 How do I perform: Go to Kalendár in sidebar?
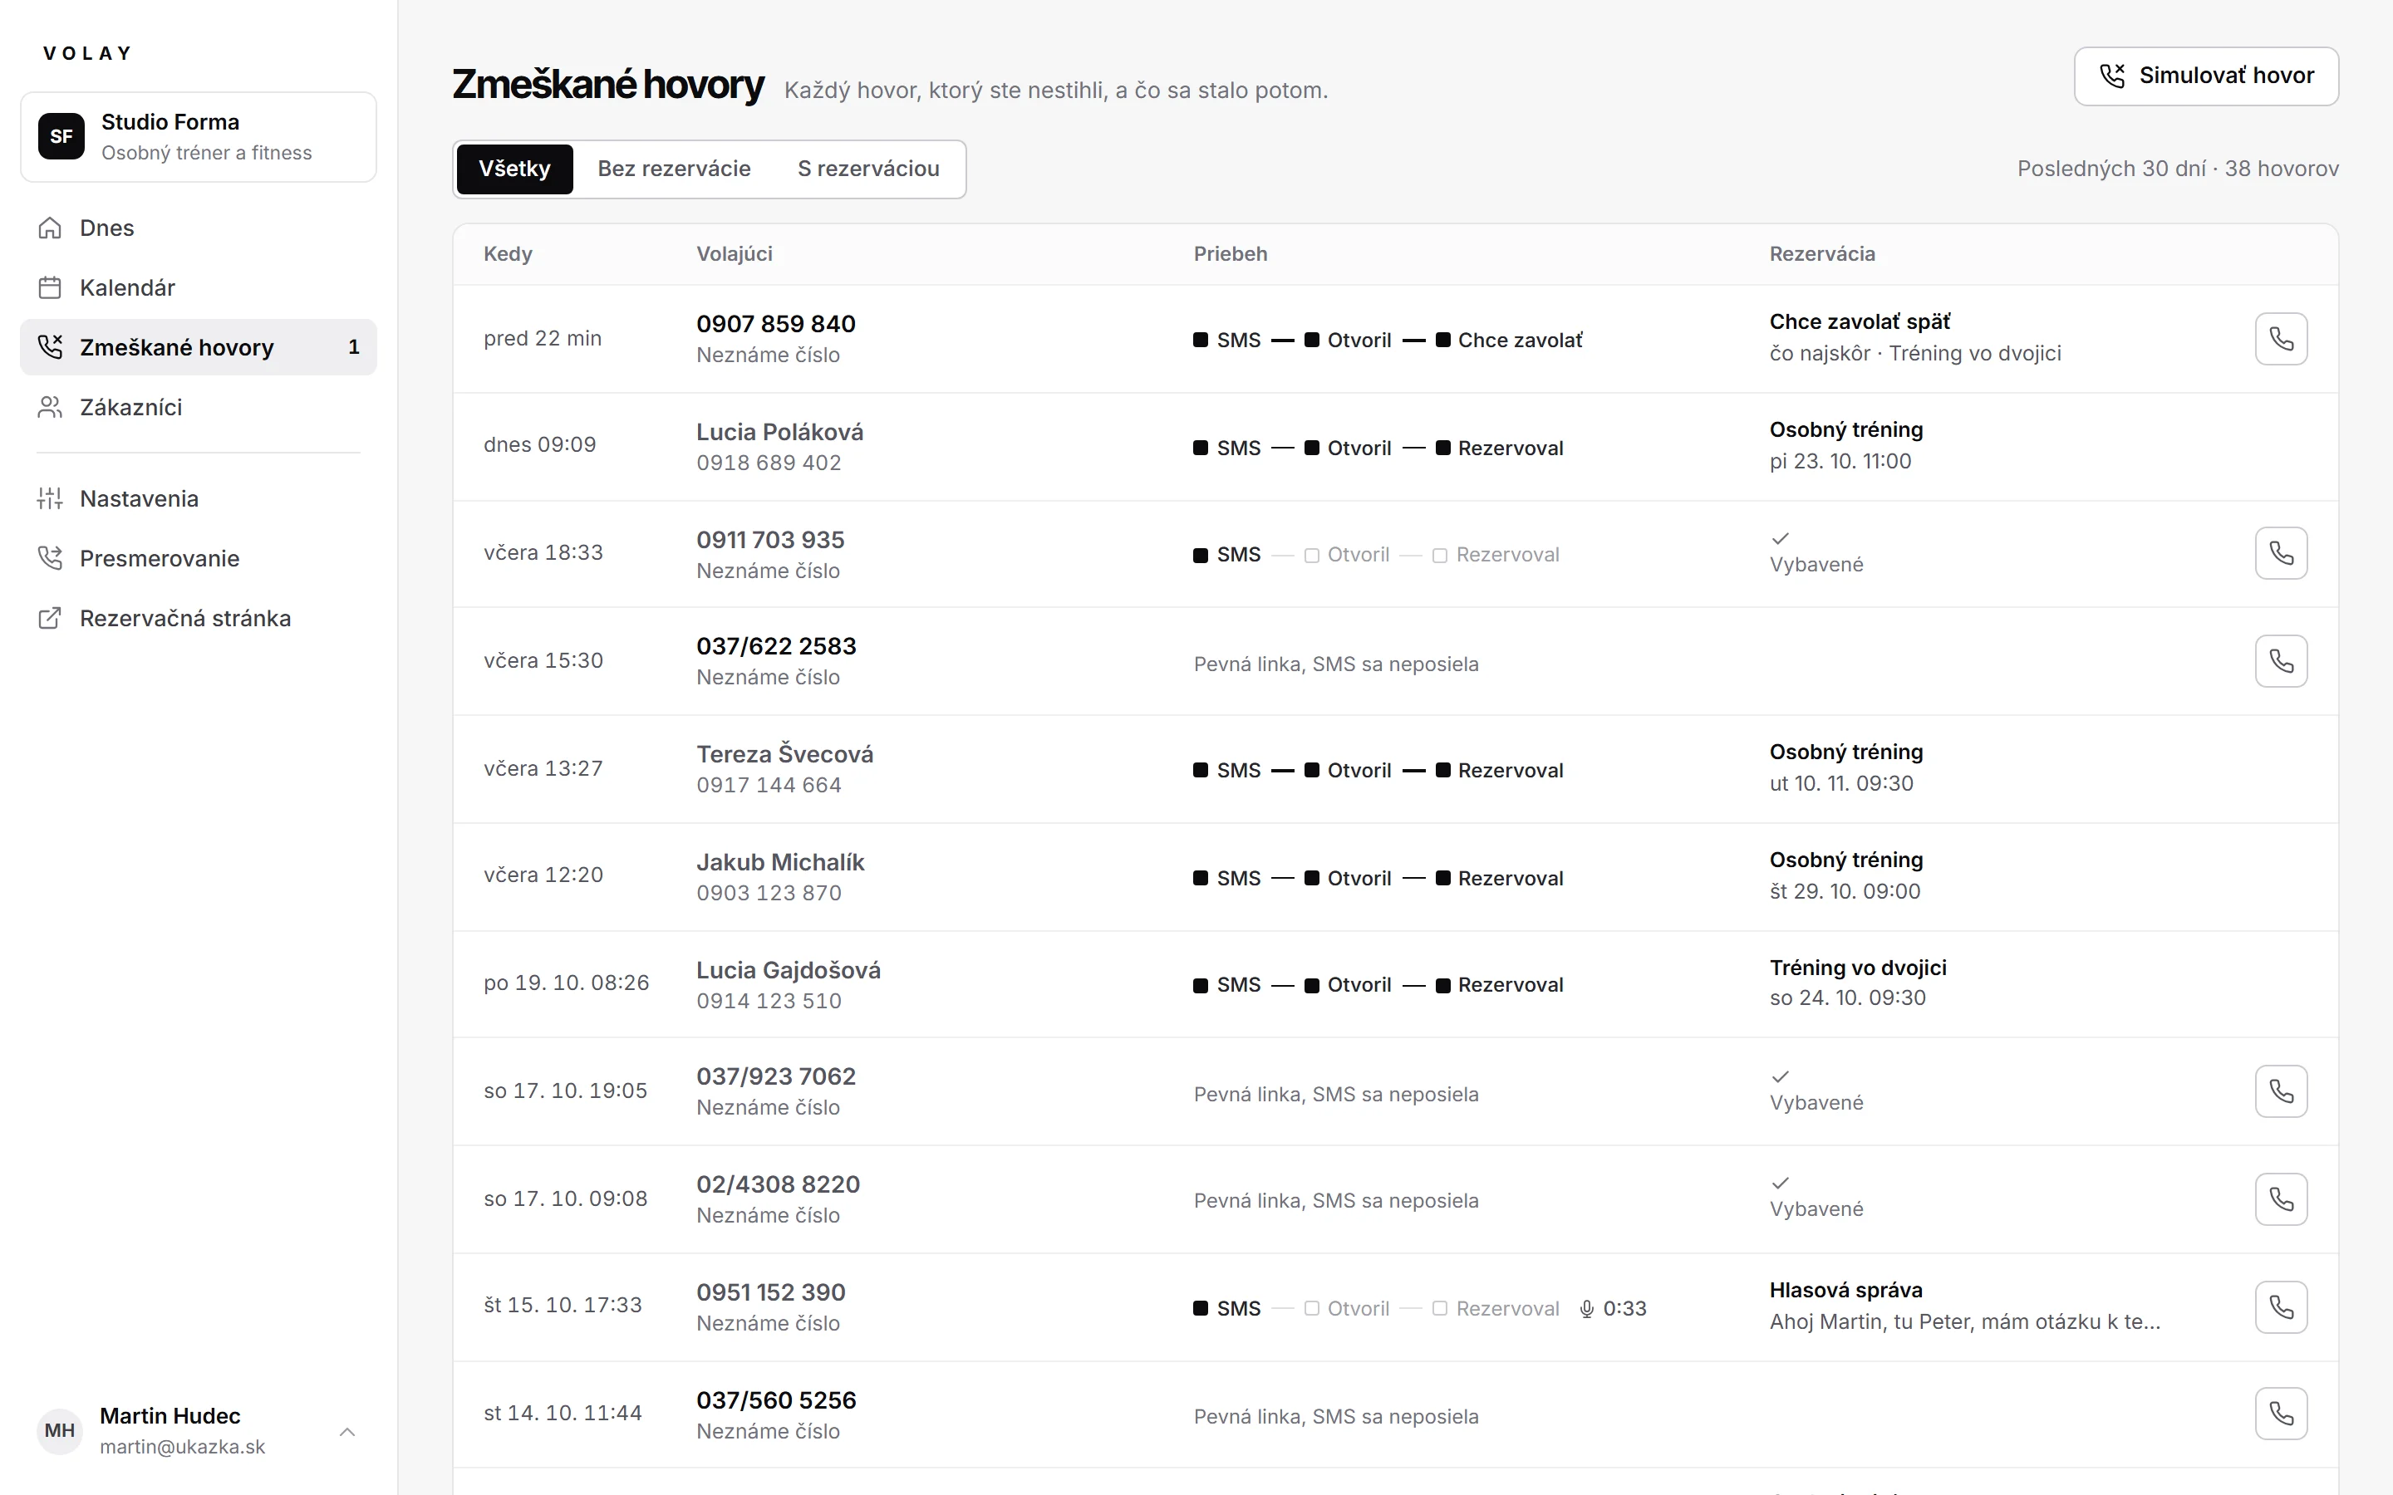click(198, 287)
